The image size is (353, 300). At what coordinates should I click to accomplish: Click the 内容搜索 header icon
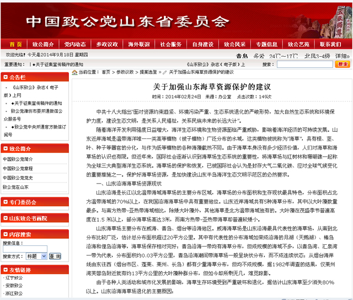click(6, 234)
